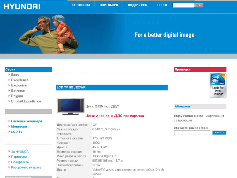Screen dimensions: 237x178
Task: Click the Промоция panel header
Action: 200,70
